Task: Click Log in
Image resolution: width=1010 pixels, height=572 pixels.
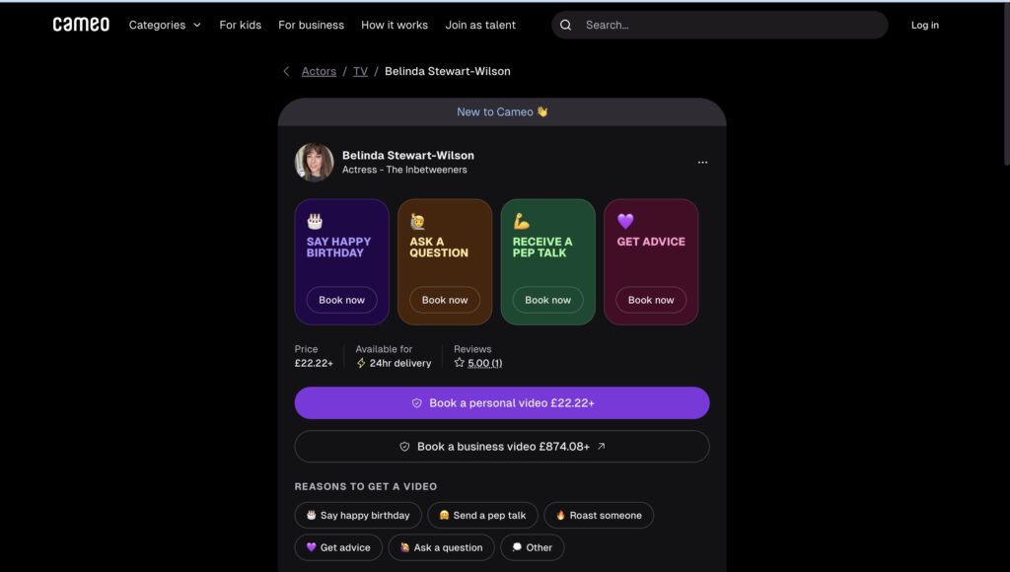Action: (925, 25)
